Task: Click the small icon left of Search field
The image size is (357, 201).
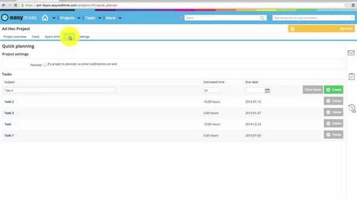Action: click(181, 18)
